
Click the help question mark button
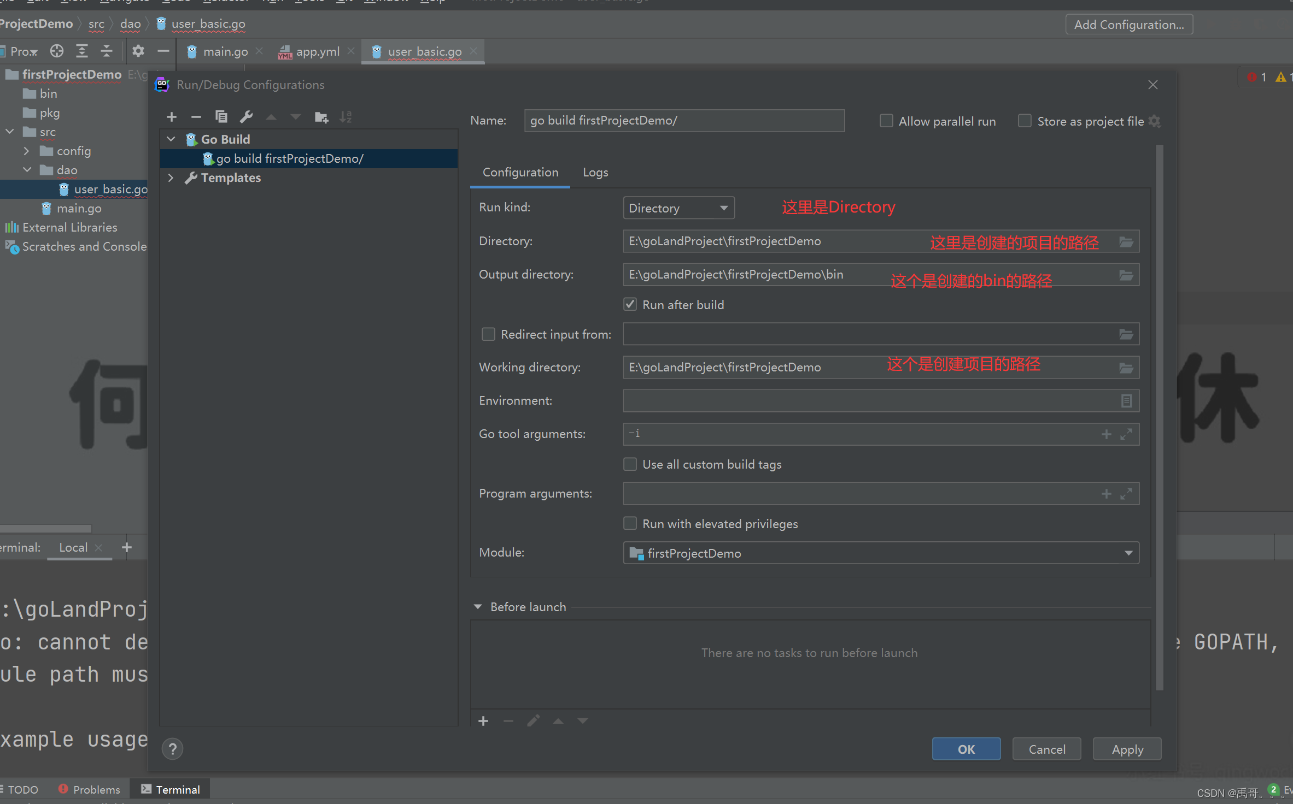(x=173, y=748)
